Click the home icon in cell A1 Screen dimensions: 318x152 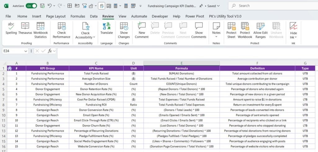[9, 68]
